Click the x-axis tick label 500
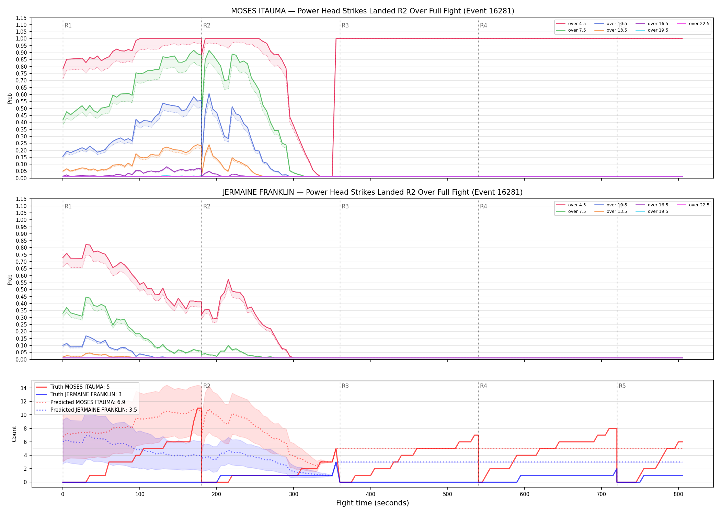721x515 pixels. (447, 494)
